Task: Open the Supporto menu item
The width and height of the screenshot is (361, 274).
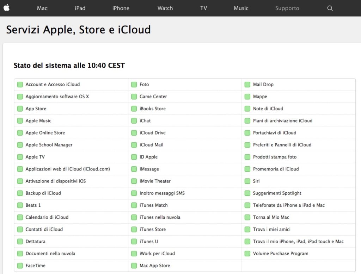Action: pyautogui.click(x=287, y=8)
